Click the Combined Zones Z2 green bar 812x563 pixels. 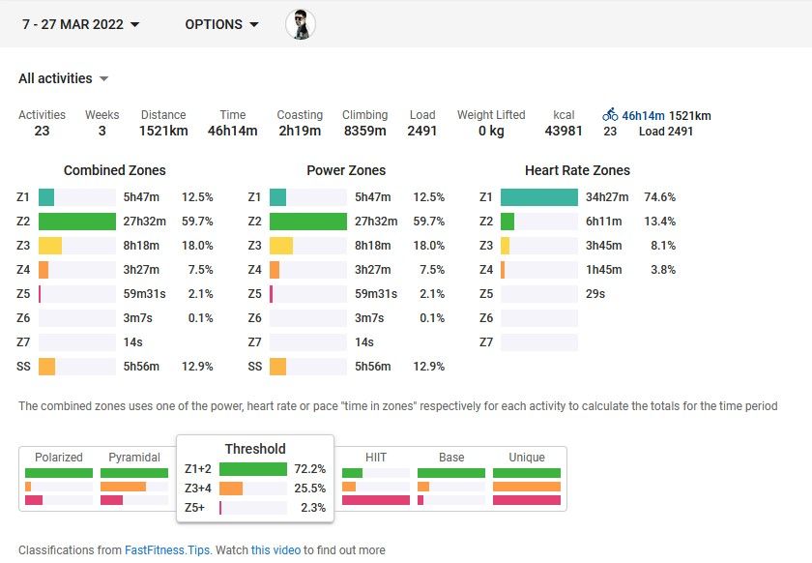pyautogui.click(x=77, y=222)
